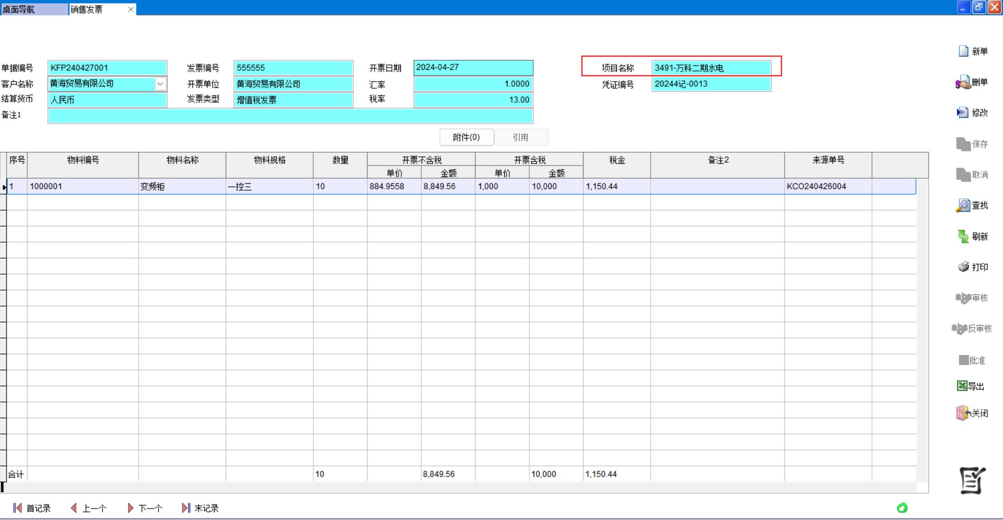Go to 首记录 first record
The height and width of the screenshot is (520, 1003).
tap(32, 508)
